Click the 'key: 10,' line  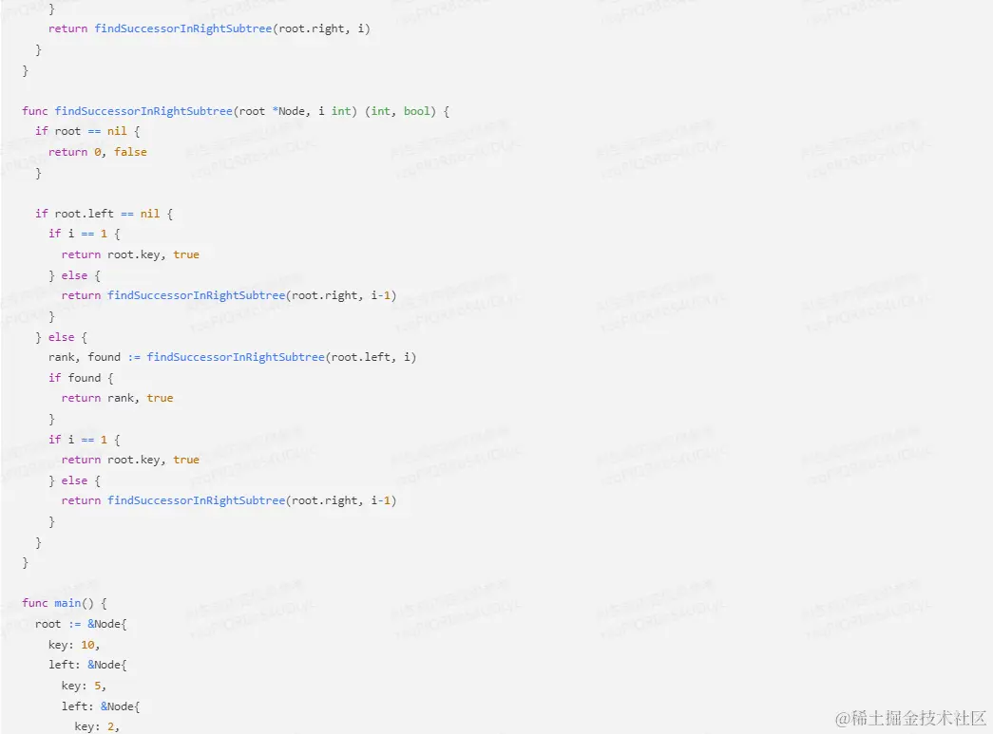pos(74,645)
